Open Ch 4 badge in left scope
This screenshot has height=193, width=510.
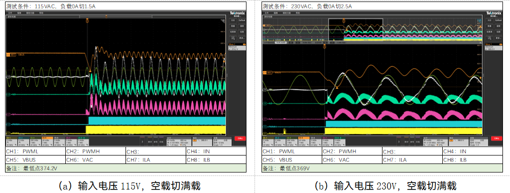(x=36, y=141)
